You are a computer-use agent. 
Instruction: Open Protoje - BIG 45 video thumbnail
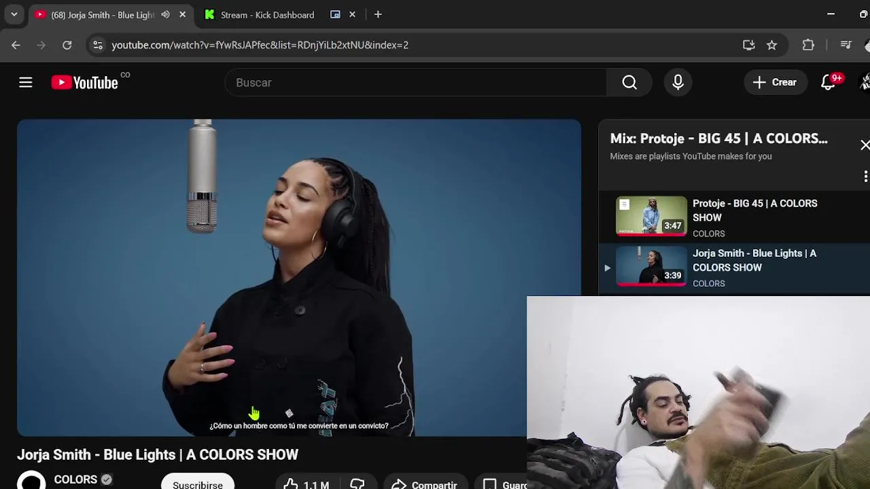(x=651, y=216)
